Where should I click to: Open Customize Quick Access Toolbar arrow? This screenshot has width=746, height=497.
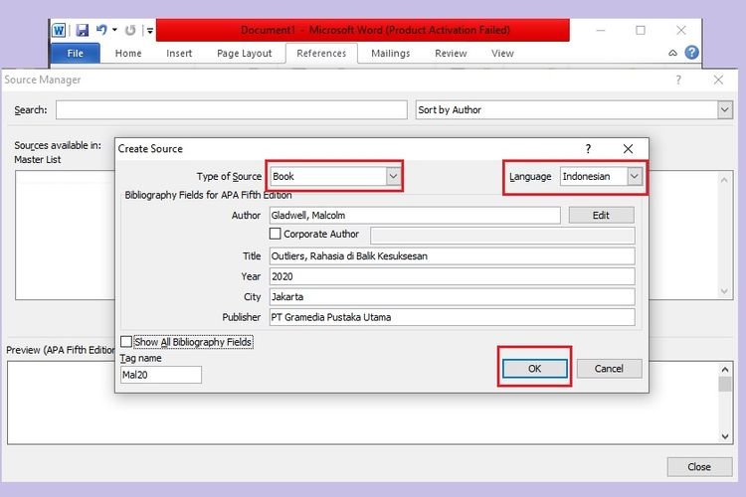click(150, 31)
